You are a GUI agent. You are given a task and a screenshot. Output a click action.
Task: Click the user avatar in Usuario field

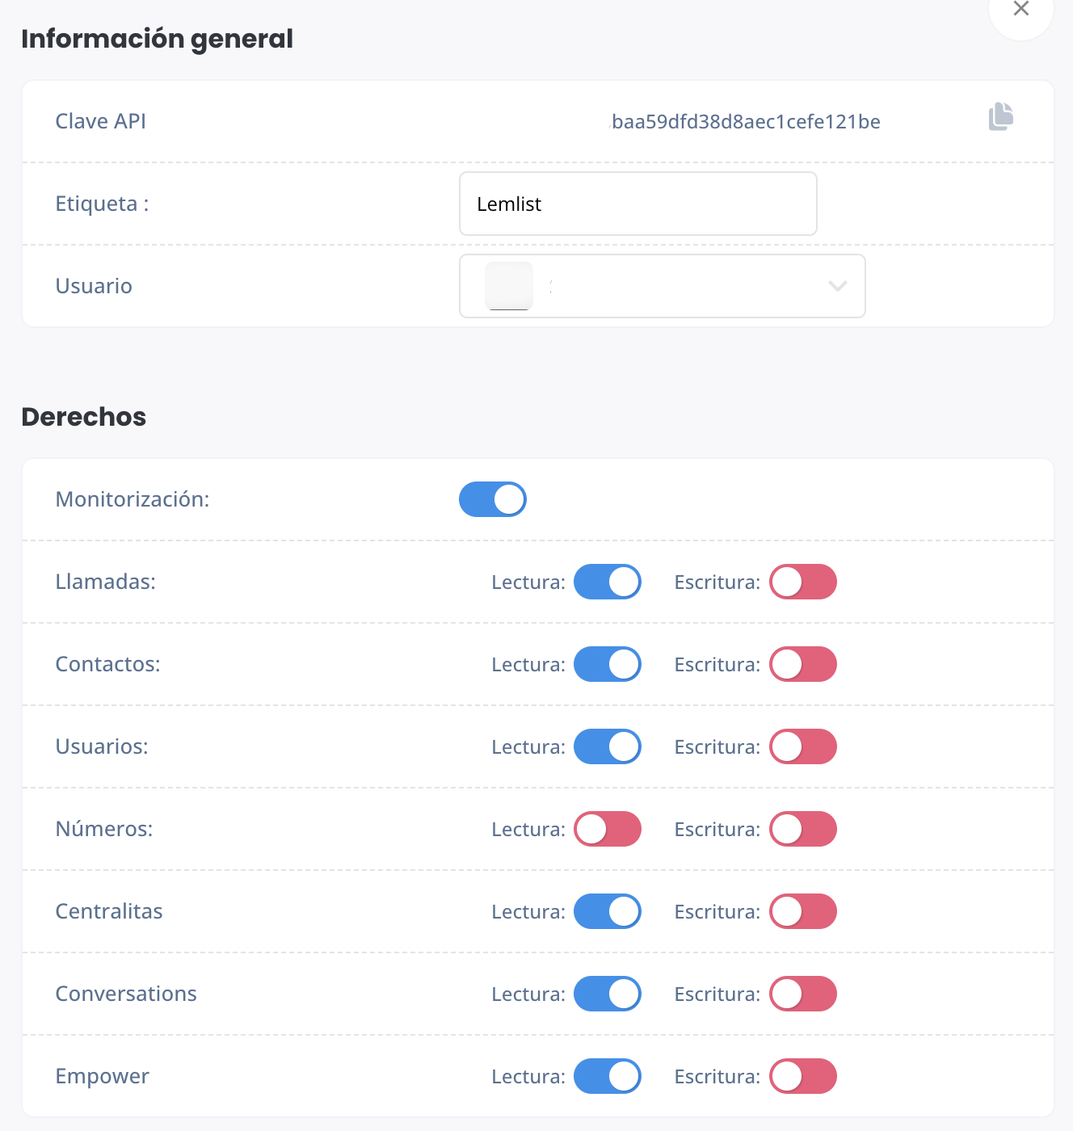pyautogui.click(x=509, y=286)
